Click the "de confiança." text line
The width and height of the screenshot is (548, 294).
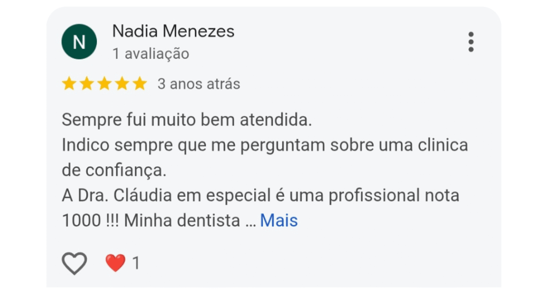tap(114, 170)
